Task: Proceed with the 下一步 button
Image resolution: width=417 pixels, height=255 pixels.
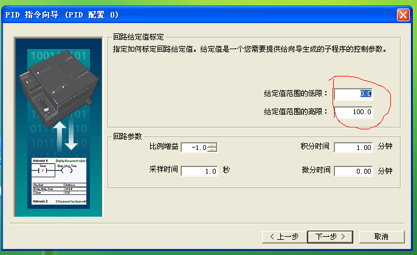Action: pos(330,237)
